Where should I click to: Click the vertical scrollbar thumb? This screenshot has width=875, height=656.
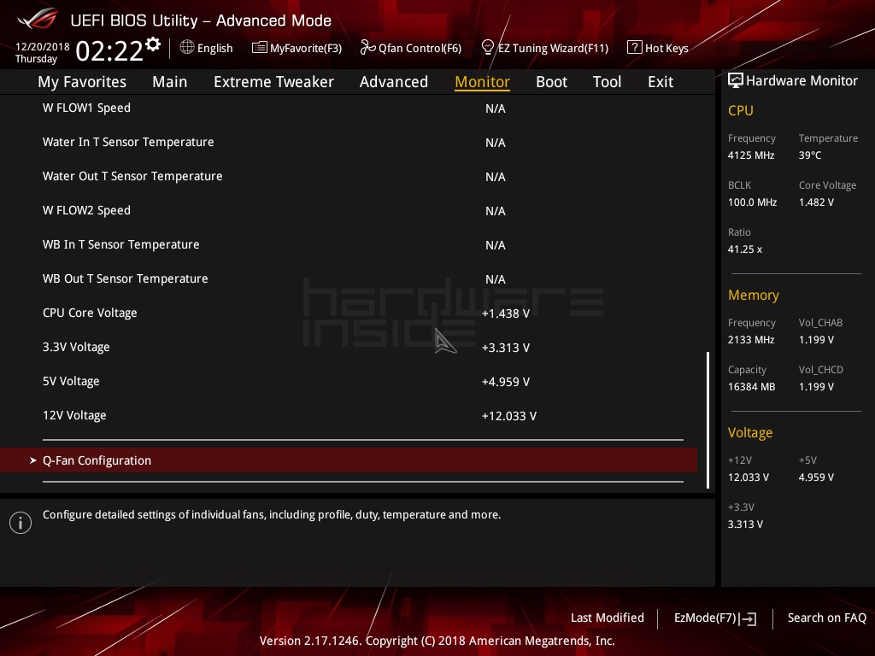(x=708, y=420)
